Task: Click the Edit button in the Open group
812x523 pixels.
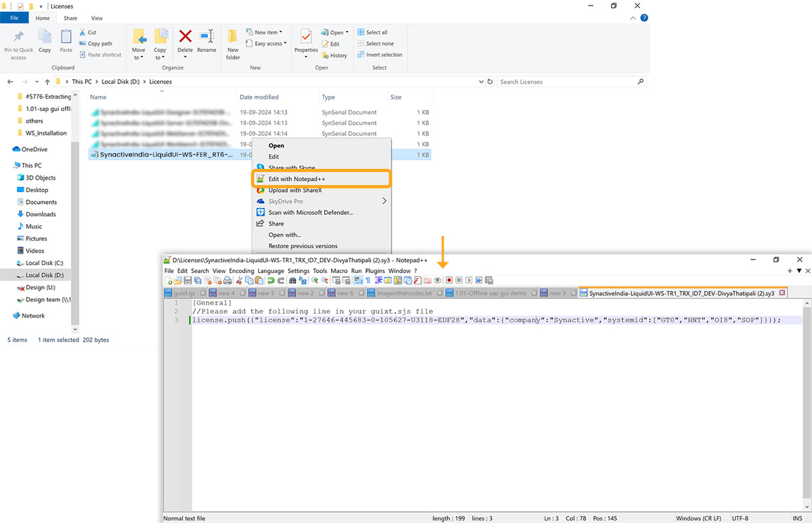Action: 330,44
